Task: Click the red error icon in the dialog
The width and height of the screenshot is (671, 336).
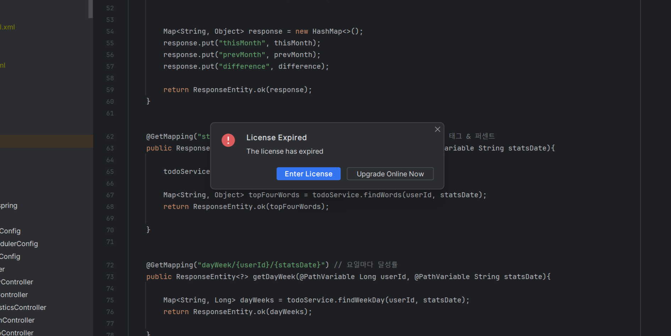Action: click(x=228, y=140)
